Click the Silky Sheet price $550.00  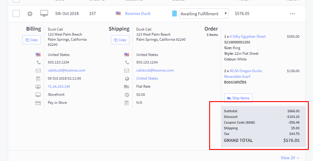coord(293,37)
